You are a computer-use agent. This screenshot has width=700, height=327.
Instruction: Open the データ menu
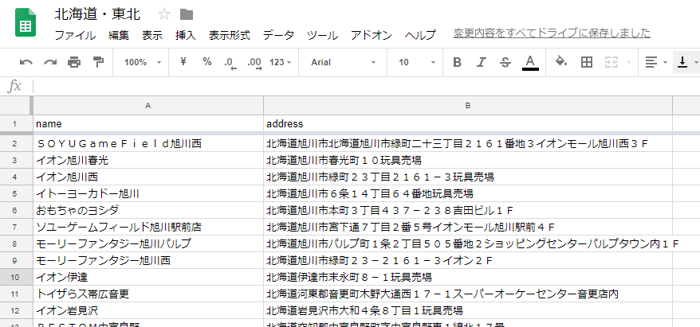point(278,35)
